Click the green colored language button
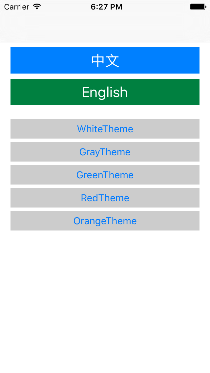Viewport: 210px width, 373px height. [105, 92]
